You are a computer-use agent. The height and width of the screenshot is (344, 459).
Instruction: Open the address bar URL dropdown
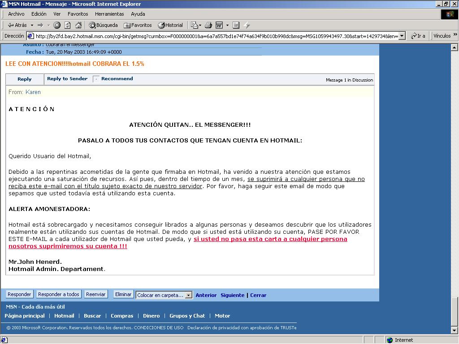pos(402,36)
